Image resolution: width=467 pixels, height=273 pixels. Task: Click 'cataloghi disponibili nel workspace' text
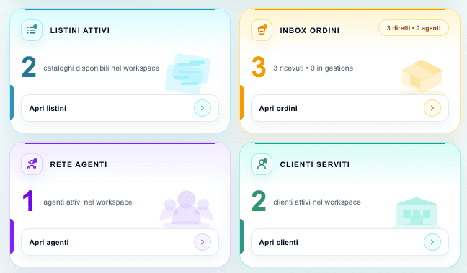[102, 68]
